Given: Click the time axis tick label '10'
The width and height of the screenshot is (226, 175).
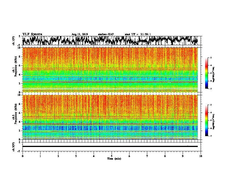Looking at the screenshot, I should [x=201, y=156].
